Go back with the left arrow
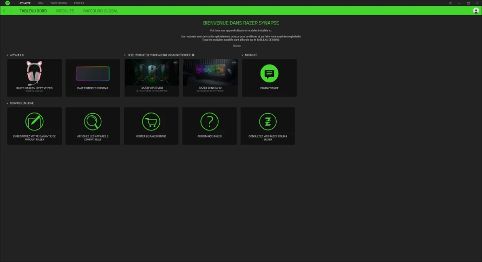The image size is (482, 262). point(4,11)
